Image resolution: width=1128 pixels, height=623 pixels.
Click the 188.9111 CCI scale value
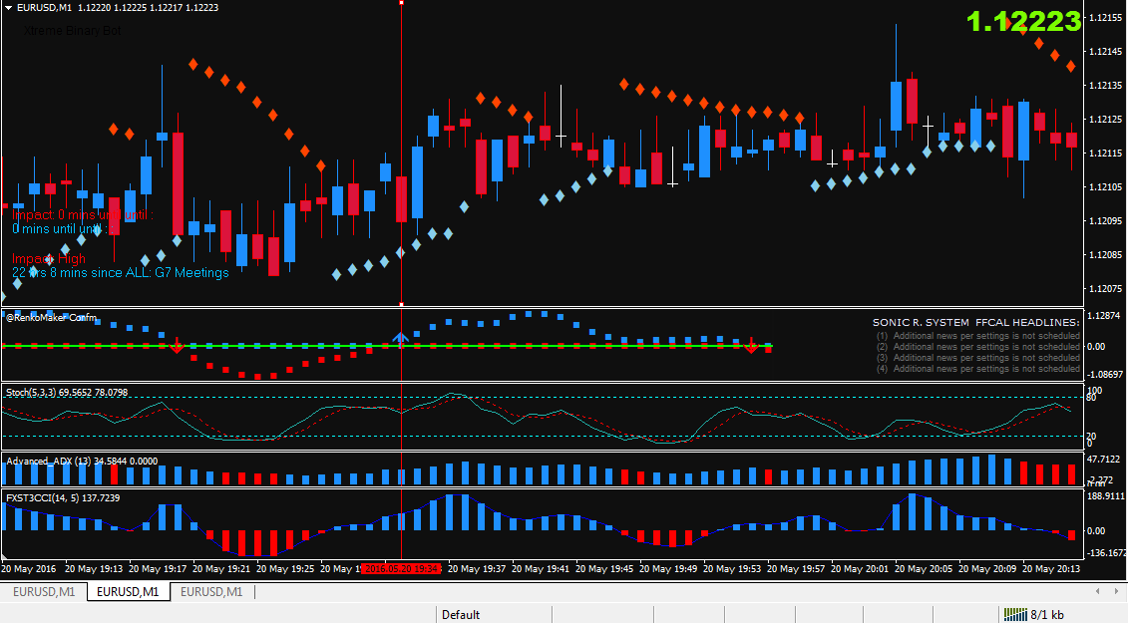[1106, 496]
